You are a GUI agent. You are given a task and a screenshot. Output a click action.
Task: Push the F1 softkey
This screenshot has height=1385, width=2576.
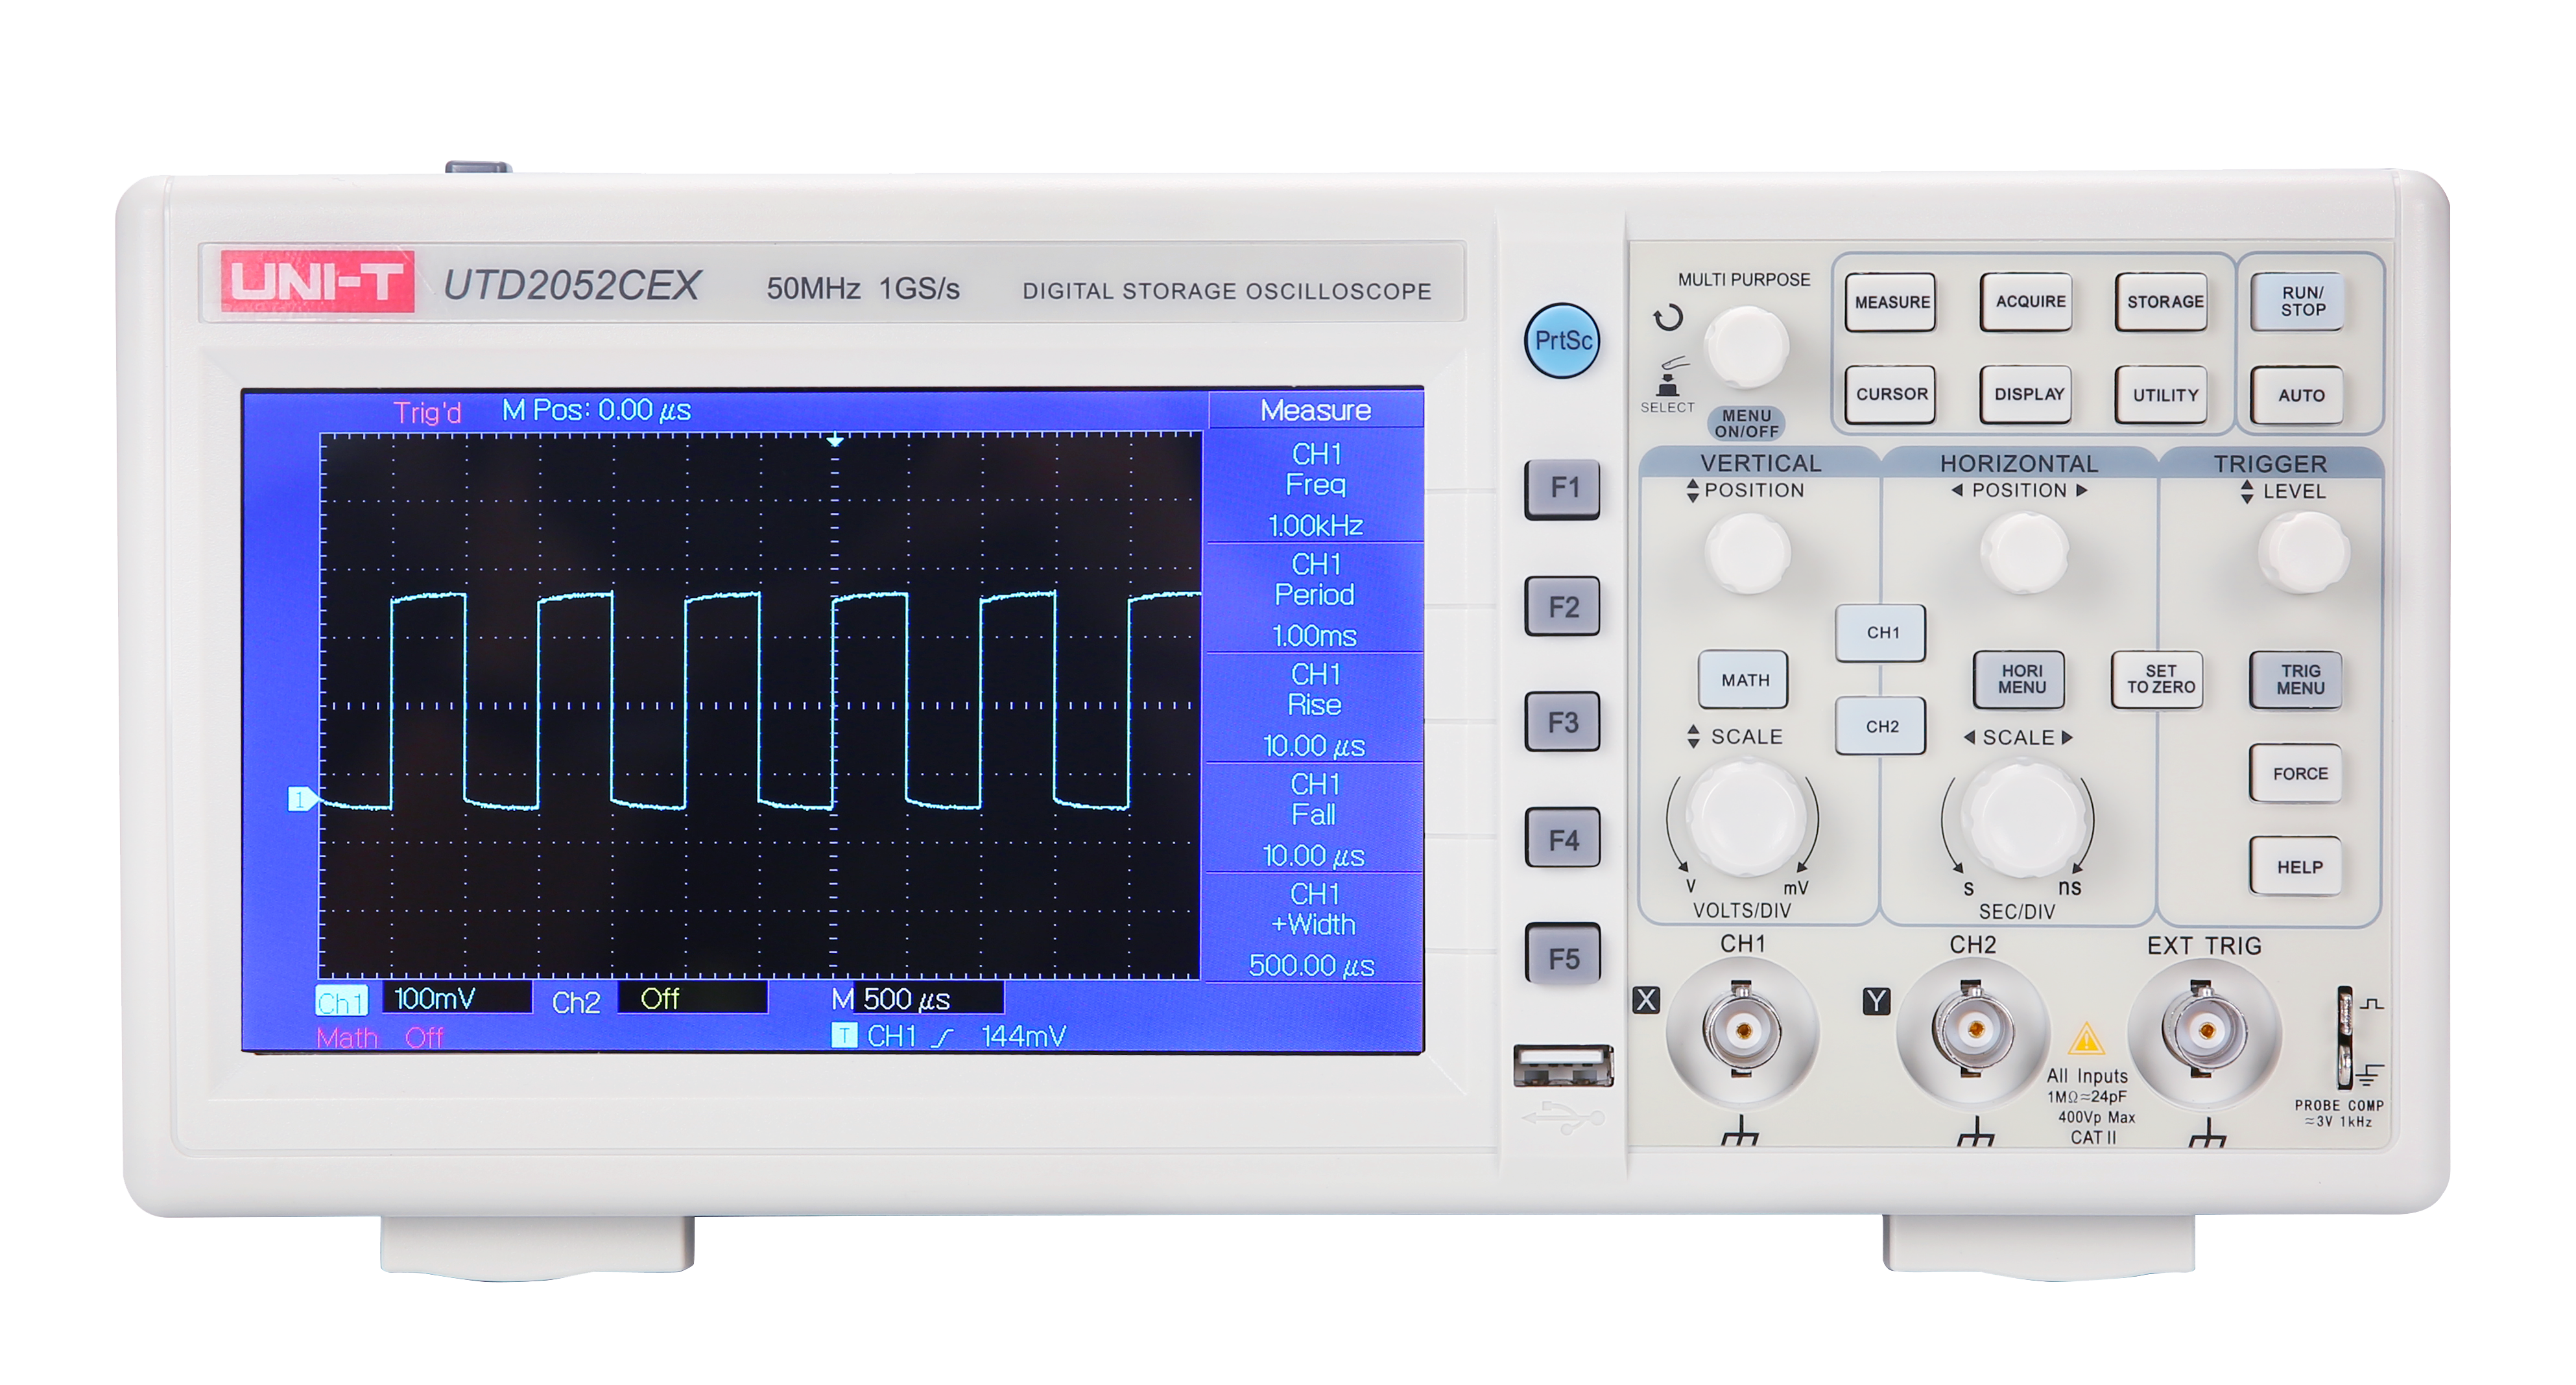point(1562,488)
